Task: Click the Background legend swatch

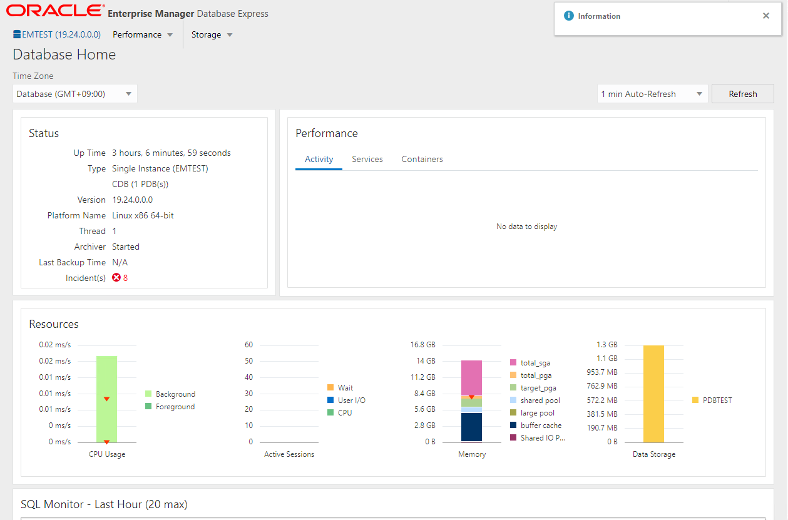Action: (x=148, y=394)
